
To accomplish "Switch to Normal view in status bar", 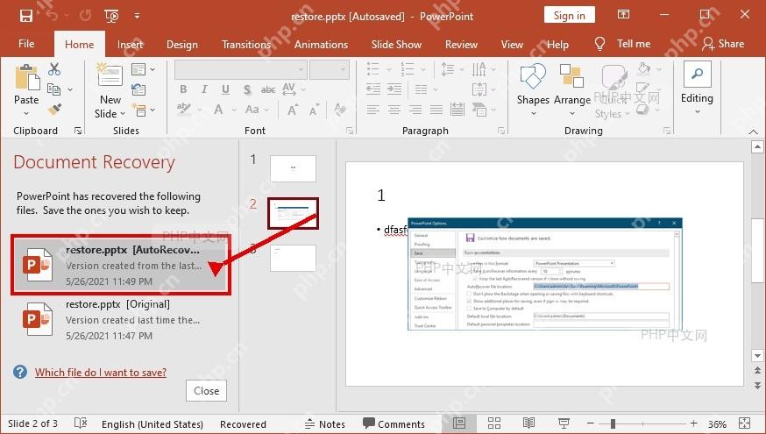I will tap(459, 423).
